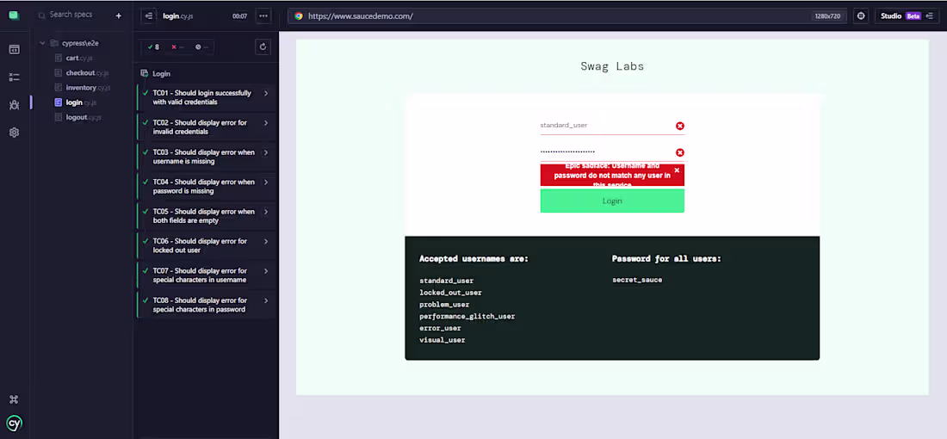This screenshot has width=947, height=439.
Task: Select login.cy.js spec file in tree
Action: (x=82, y=102)
